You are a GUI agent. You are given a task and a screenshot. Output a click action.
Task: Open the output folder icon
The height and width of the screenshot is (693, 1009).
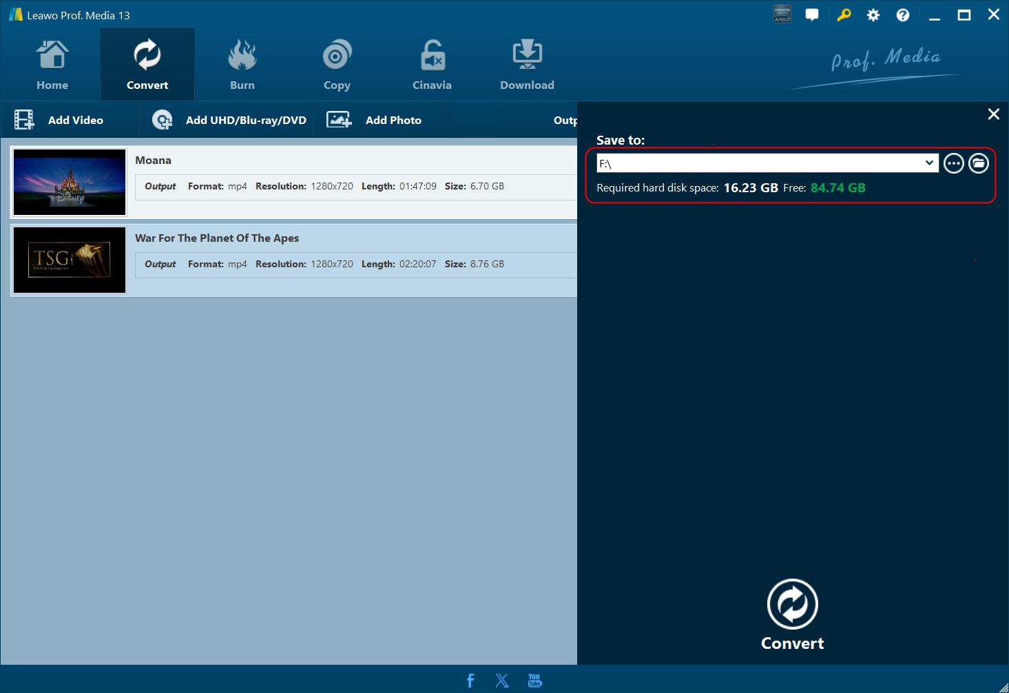978,163
